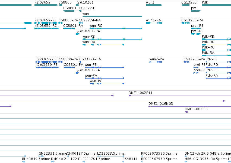Click the wun-PA protein label
Image resolution: width=231 pixels, height=163 pixels.
pos(91,76)
